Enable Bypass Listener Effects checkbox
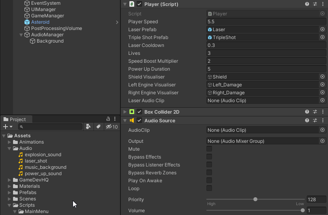This screenshot has height=215, width=328. pos(209,165)
